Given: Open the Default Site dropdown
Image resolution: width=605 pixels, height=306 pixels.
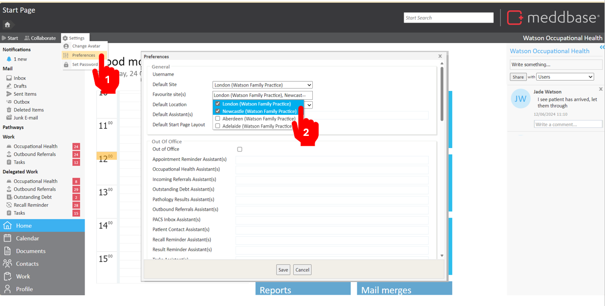Looking at the screenshot, I should (x=262, y=85).
